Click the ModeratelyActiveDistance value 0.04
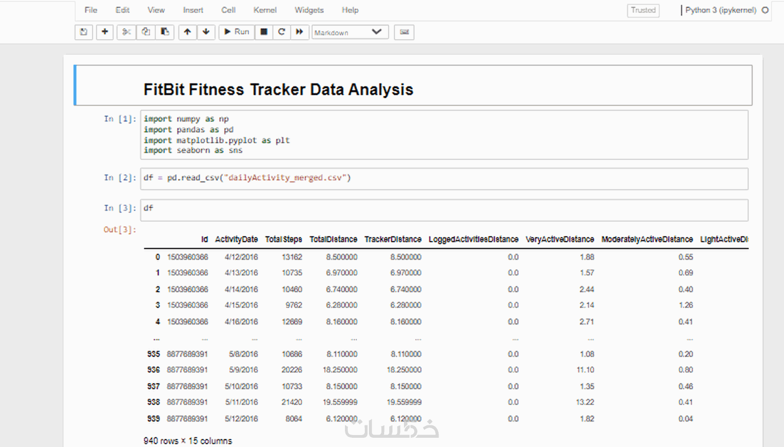Screen dimensions: 784x447 tap(686, 418)
